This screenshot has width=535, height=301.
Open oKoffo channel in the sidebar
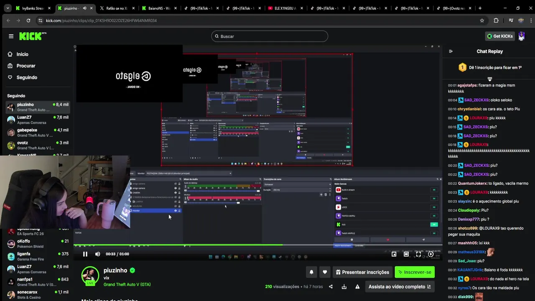click(37, 244)
